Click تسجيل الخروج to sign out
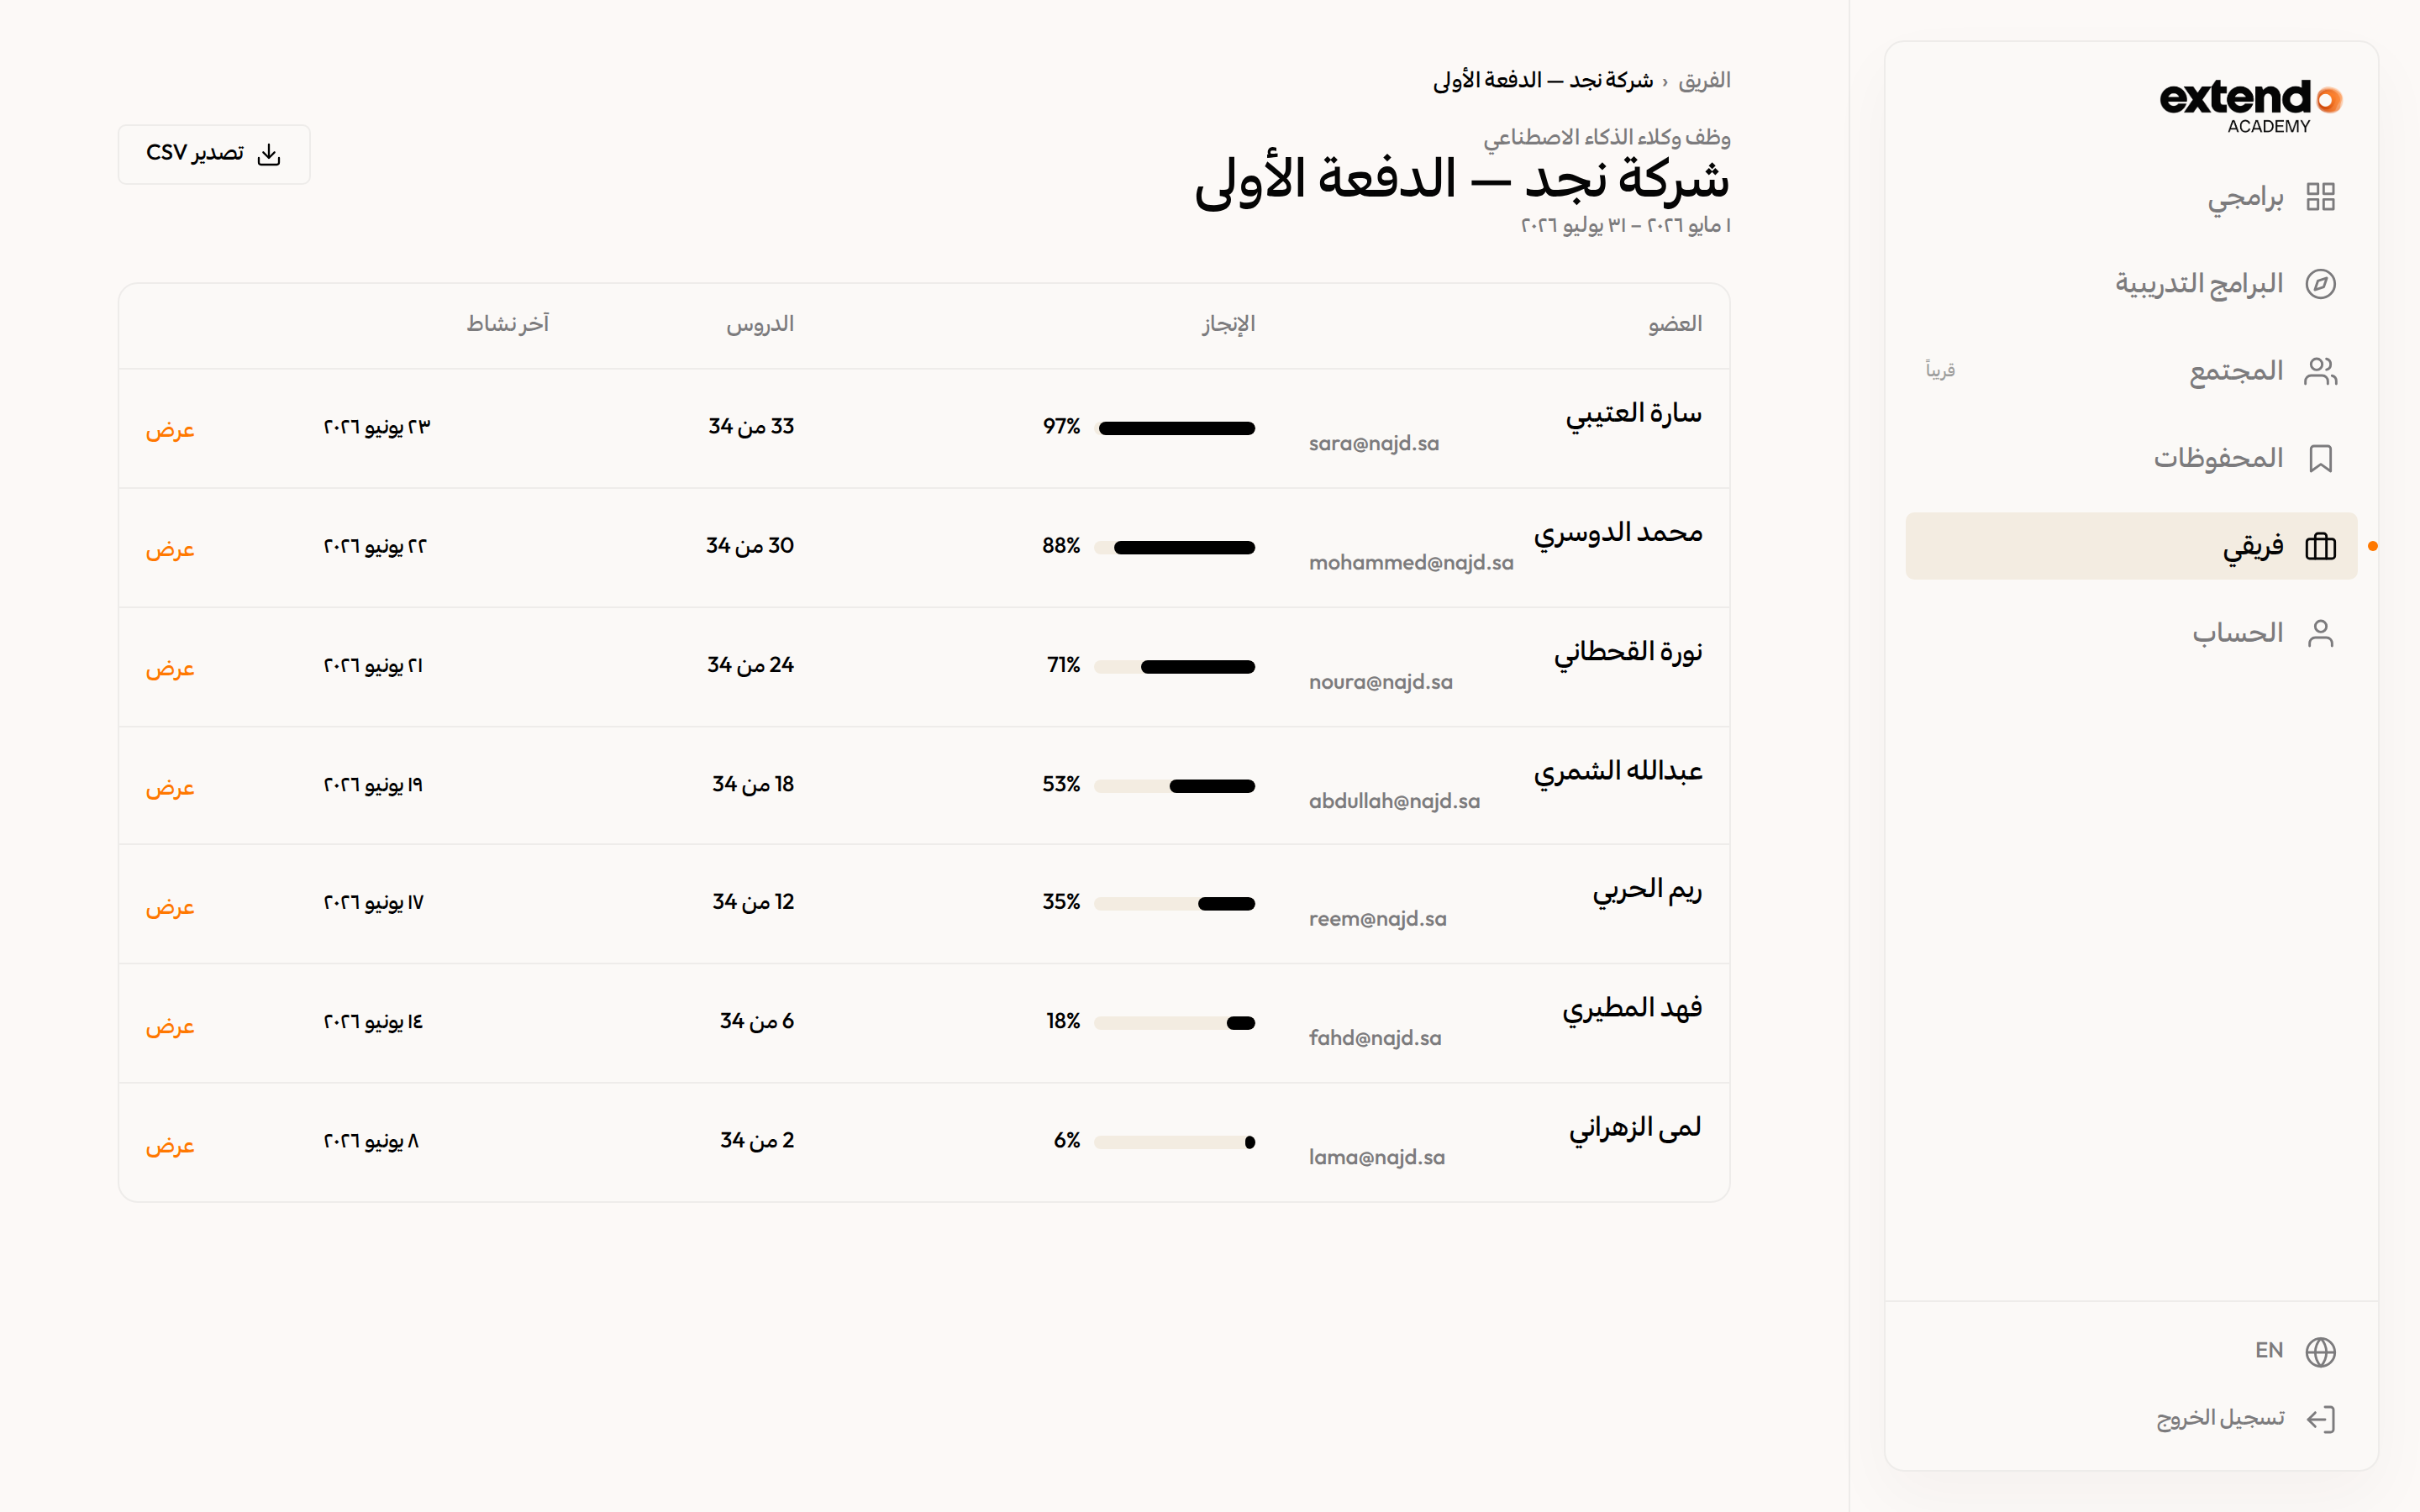The width and height of the screenshot is (2420, 1512). (2219, 1419)
